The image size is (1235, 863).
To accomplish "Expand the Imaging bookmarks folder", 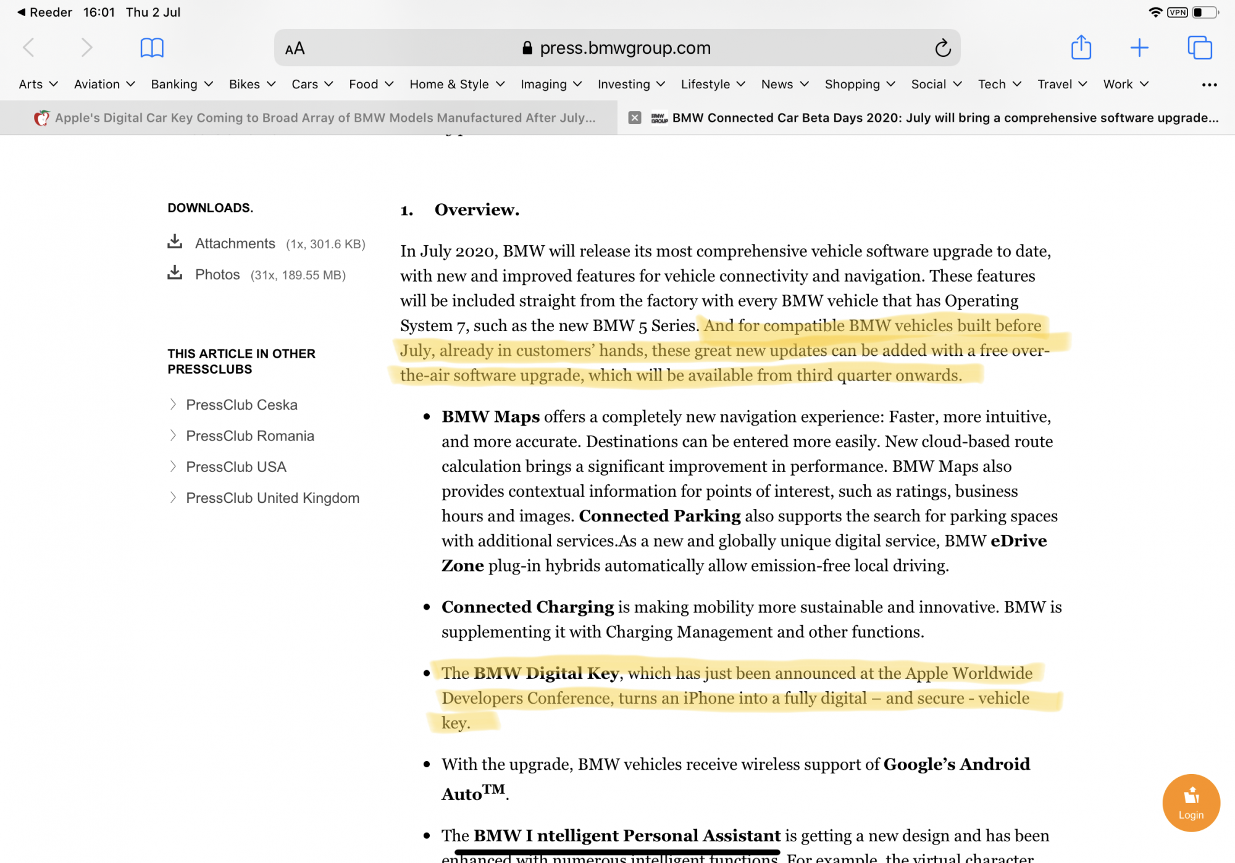I will coord(551,84).
